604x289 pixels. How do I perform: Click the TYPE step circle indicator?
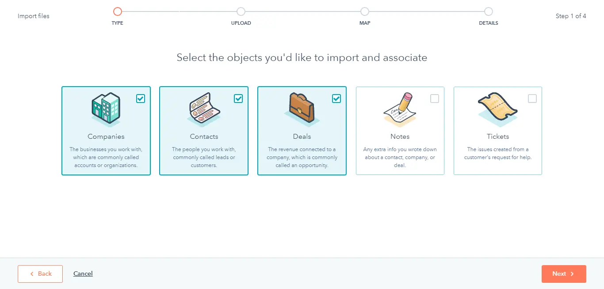tap(117, 11)
